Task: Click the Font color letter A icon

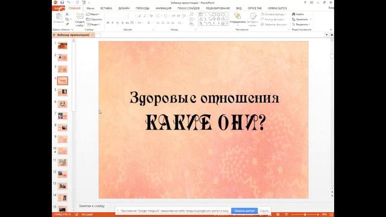Action: (149, 23)
